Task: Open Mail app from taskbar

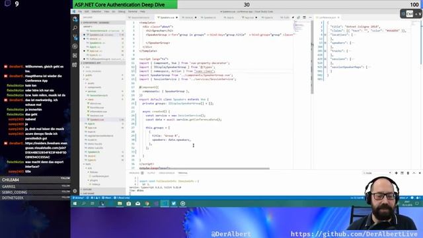Action: point(138,204)
